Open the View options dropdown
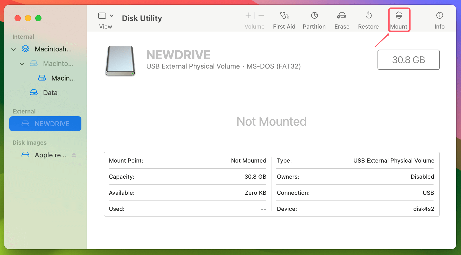 112,15
